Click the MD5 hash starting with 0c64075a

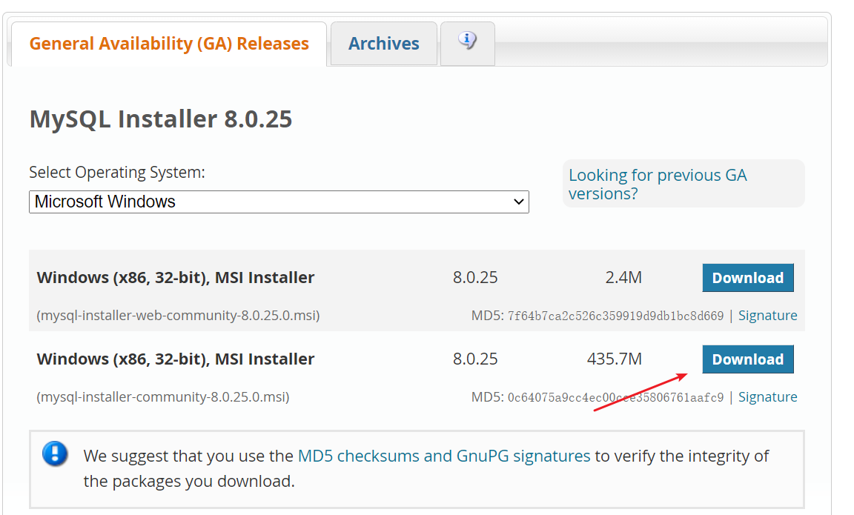click(x=615, y=398)
